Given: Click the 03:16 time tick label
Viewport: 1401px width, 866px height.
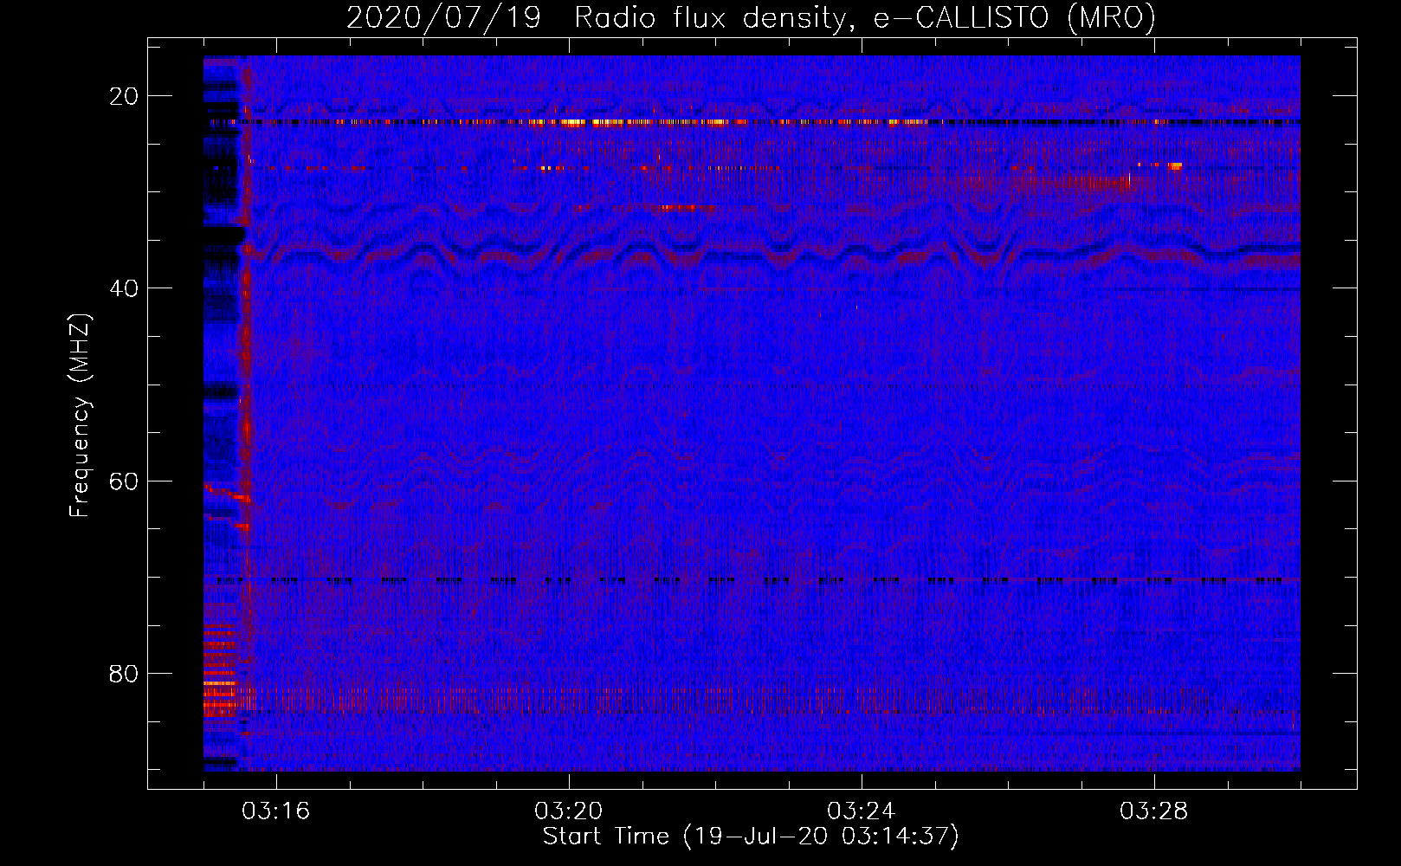Looking at the screenshot, I should tap(276, 811).
